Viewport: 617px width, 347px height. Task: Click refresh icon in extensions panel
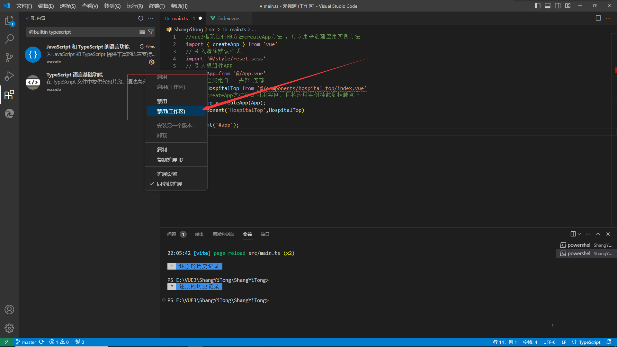coord(140,18)
